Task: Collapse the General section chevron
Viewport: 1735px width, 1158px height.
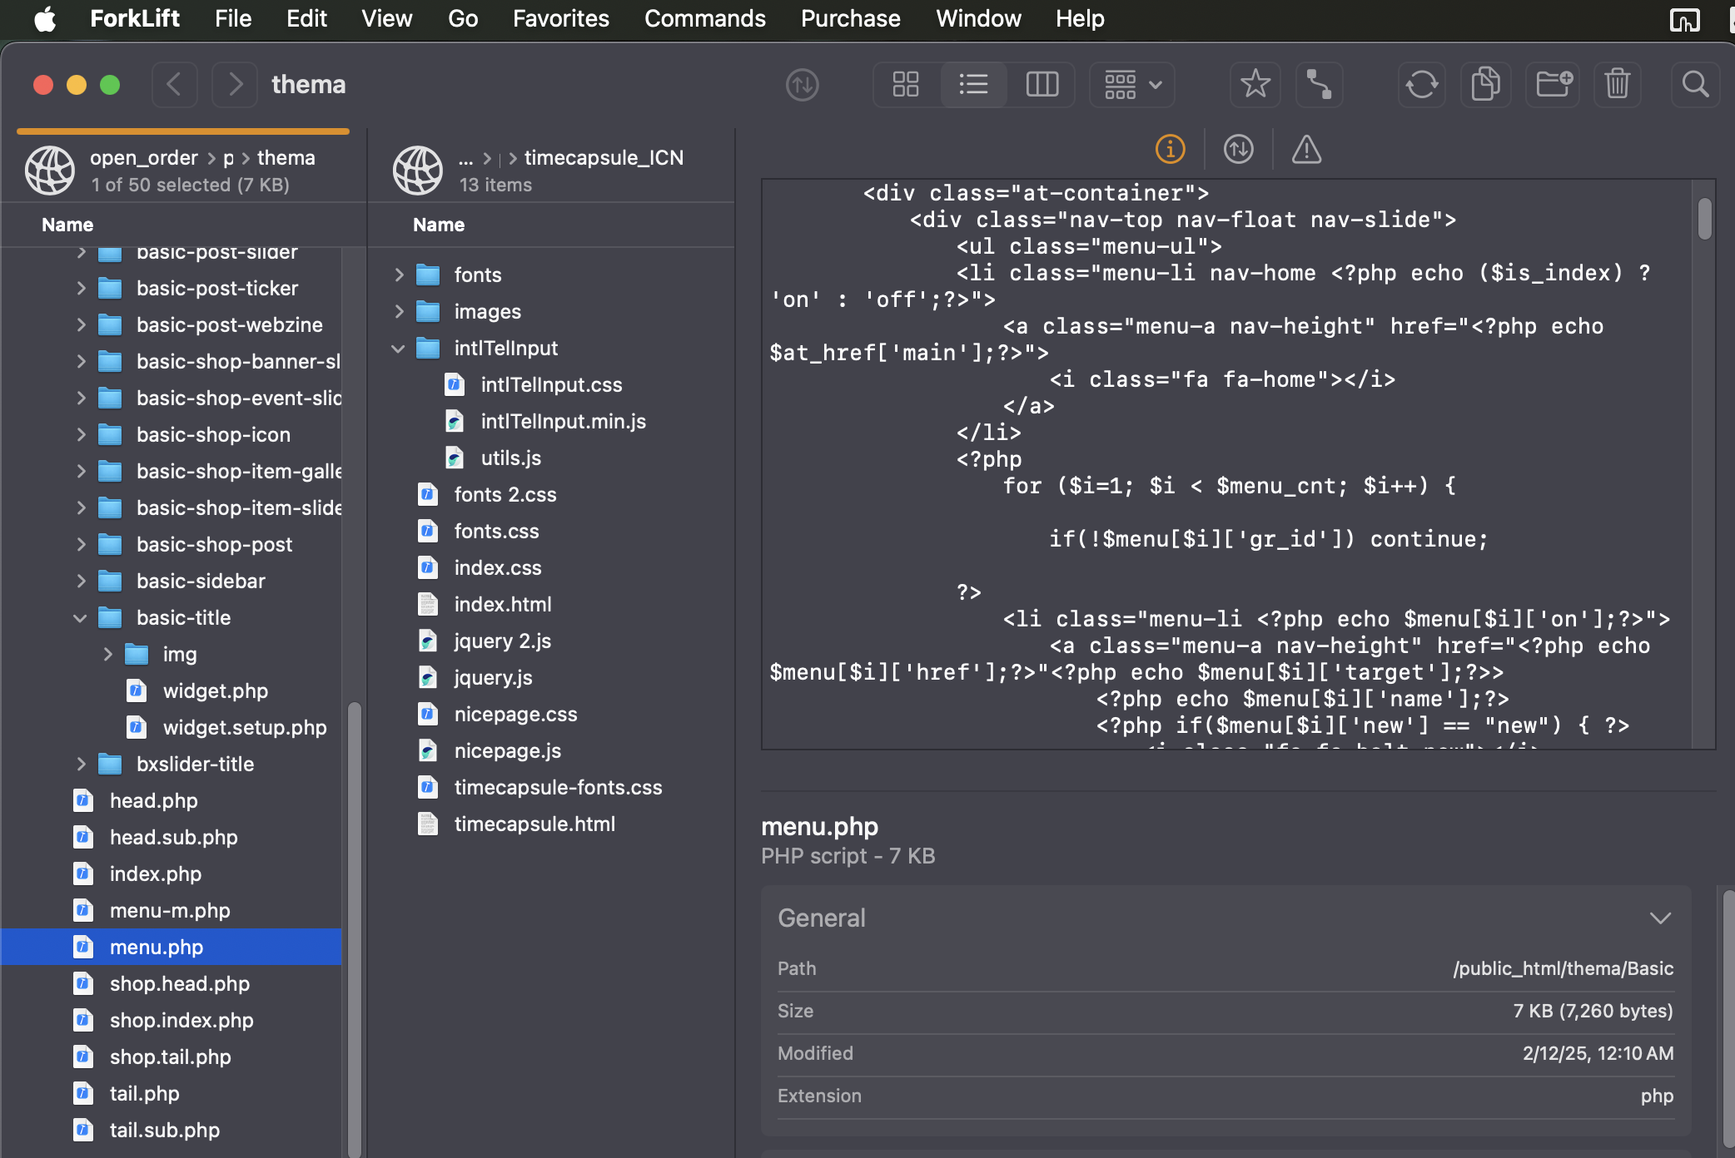Action: point(1660,918)
